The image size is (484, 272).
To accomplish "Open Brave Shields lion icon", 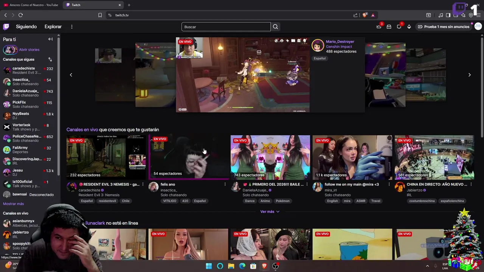I will click(365, 15).
